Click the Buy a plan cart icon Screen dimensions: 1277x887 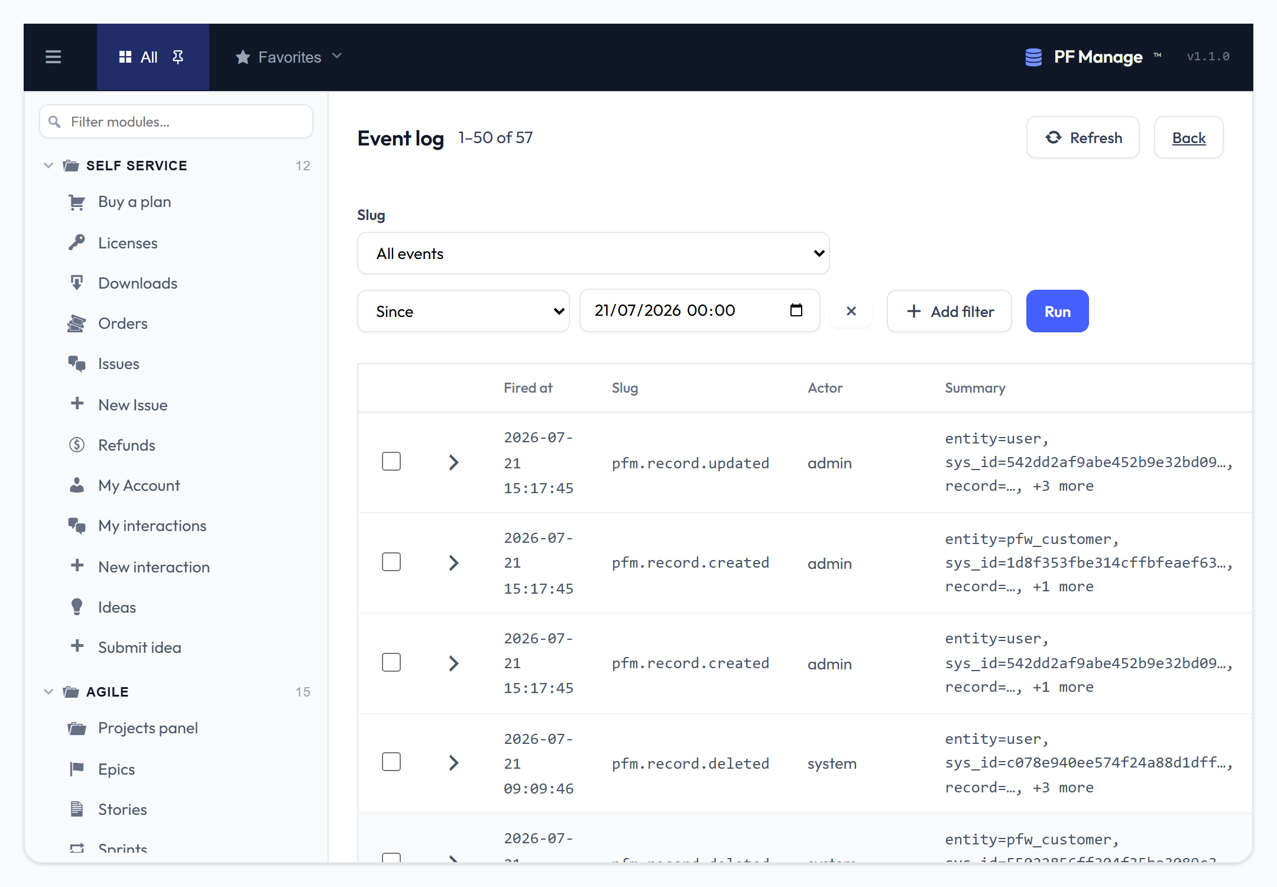click(77, 202)
